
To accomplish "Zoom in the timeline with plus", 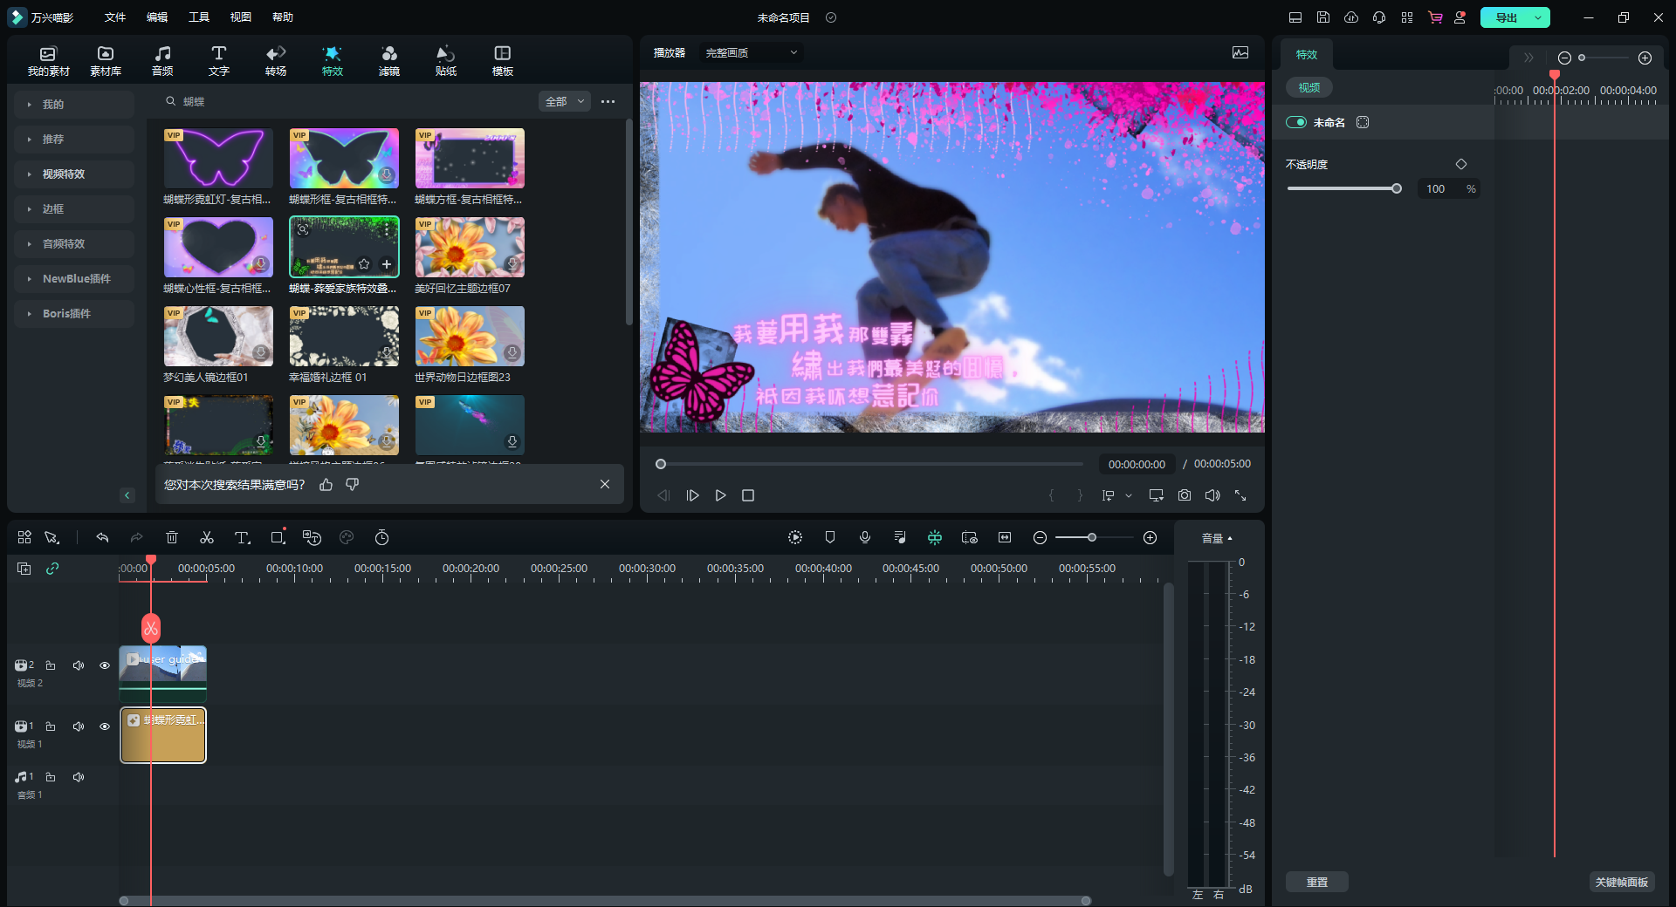I will 1151,538.
